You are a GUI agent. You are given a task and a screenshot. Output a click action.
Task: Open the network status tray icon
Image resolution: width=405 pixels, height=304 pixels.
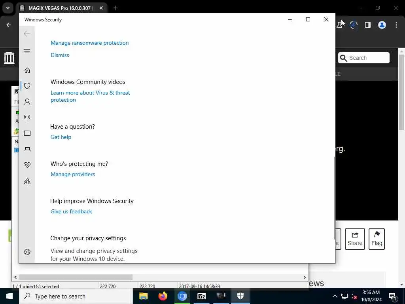pyautogui.click(x=344, y=296)
